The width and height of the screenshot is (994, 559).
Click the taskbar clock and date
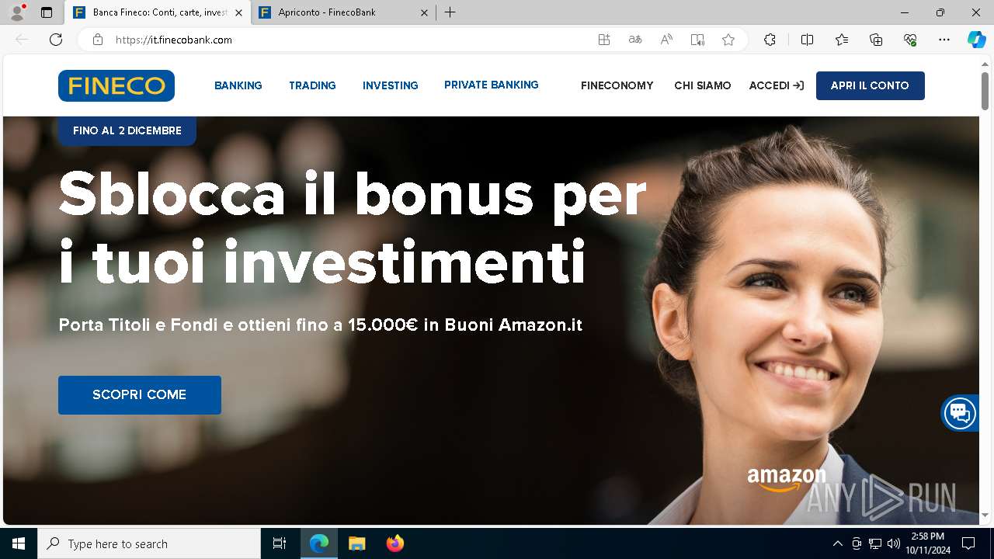click(x=928, y=543)
